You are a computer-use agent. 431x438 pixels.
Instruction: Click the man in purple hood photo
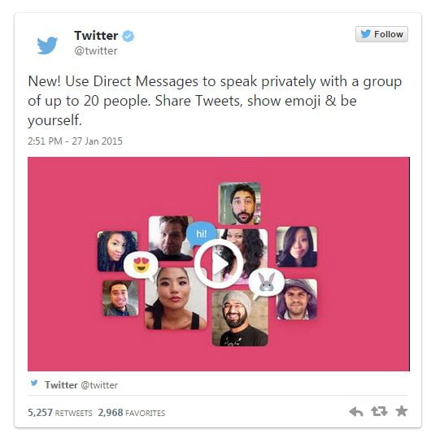tap(297, 299)
